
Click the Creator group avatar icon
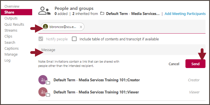click(43, 80)
